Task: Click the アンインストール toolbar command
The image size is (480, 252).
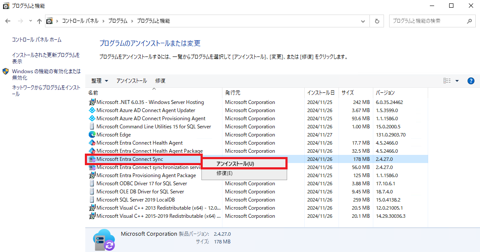Action: [x=131, y=80]
